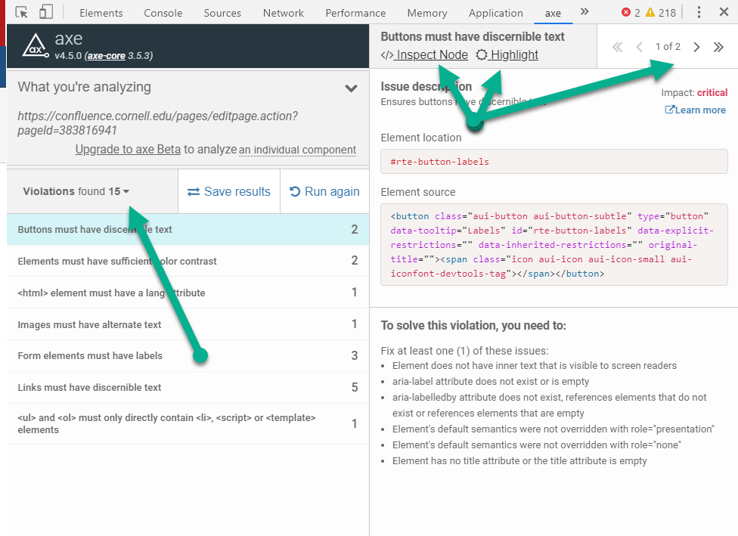Screen dimensions: 738x536
Task: Click the Element source code block
Action: point(554,245)
